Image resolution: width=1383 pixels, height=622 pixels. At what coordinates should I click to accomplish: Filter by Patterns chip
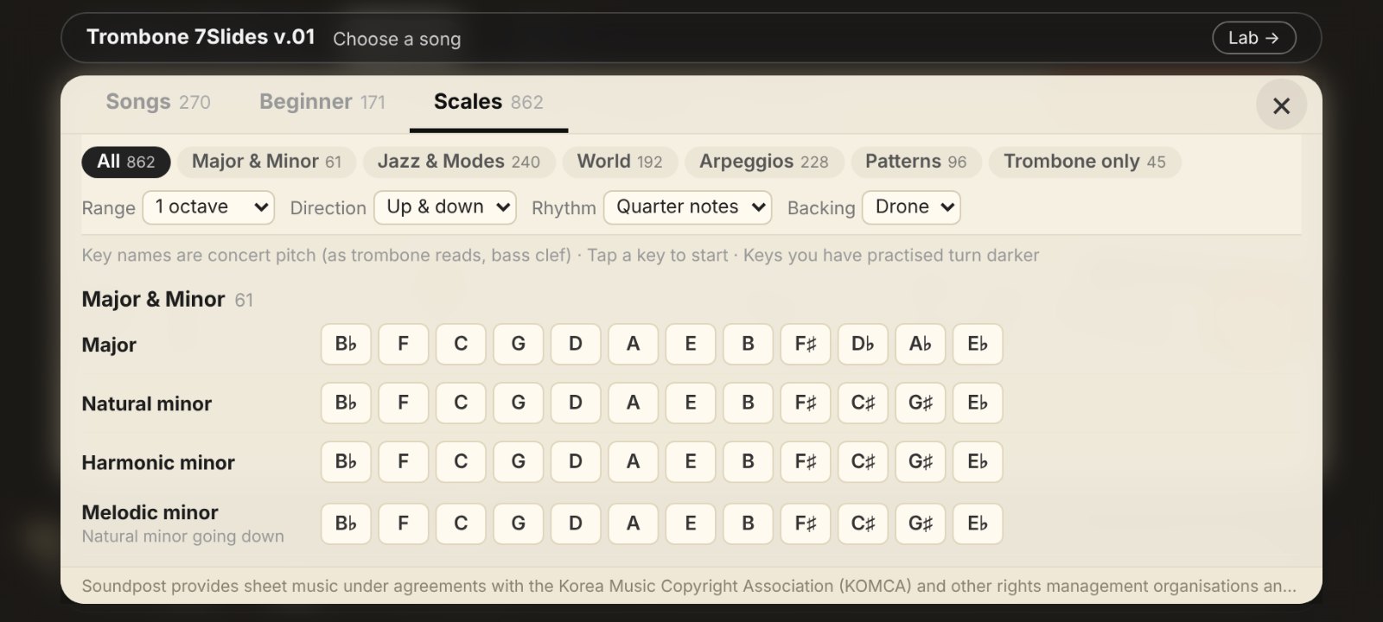coord(916,162)
